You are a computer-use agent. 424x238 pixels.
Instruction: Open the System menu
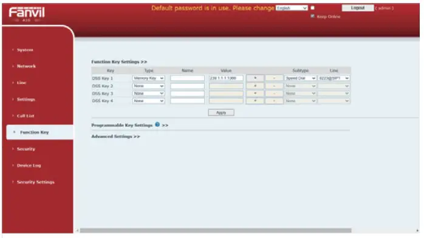click(x=25, y=50)
